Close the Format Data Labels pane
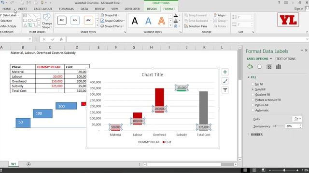 (x=306, y=50)
